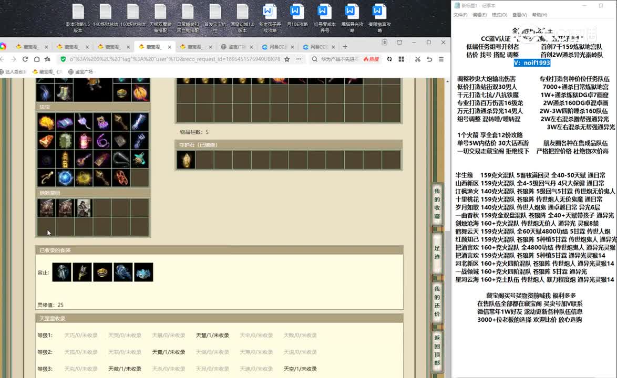Open Notepad 格式(O) menu
The image size is (617, 378).
point(499,15)
